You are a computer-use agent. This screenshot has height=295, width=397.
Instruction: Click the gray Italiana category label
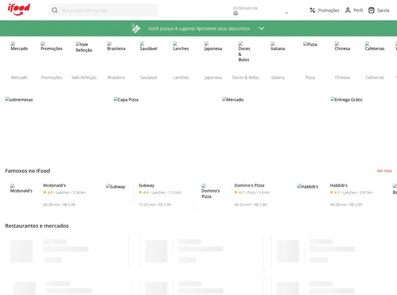[278, 77]
